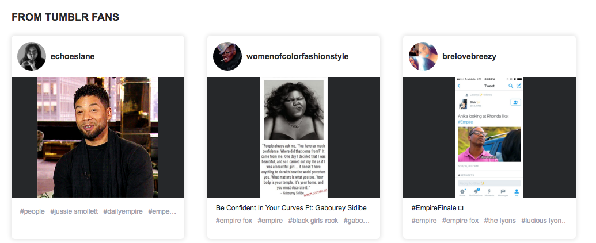
Task: Select the #dailyempire tag
Action: tap(123, 211)
